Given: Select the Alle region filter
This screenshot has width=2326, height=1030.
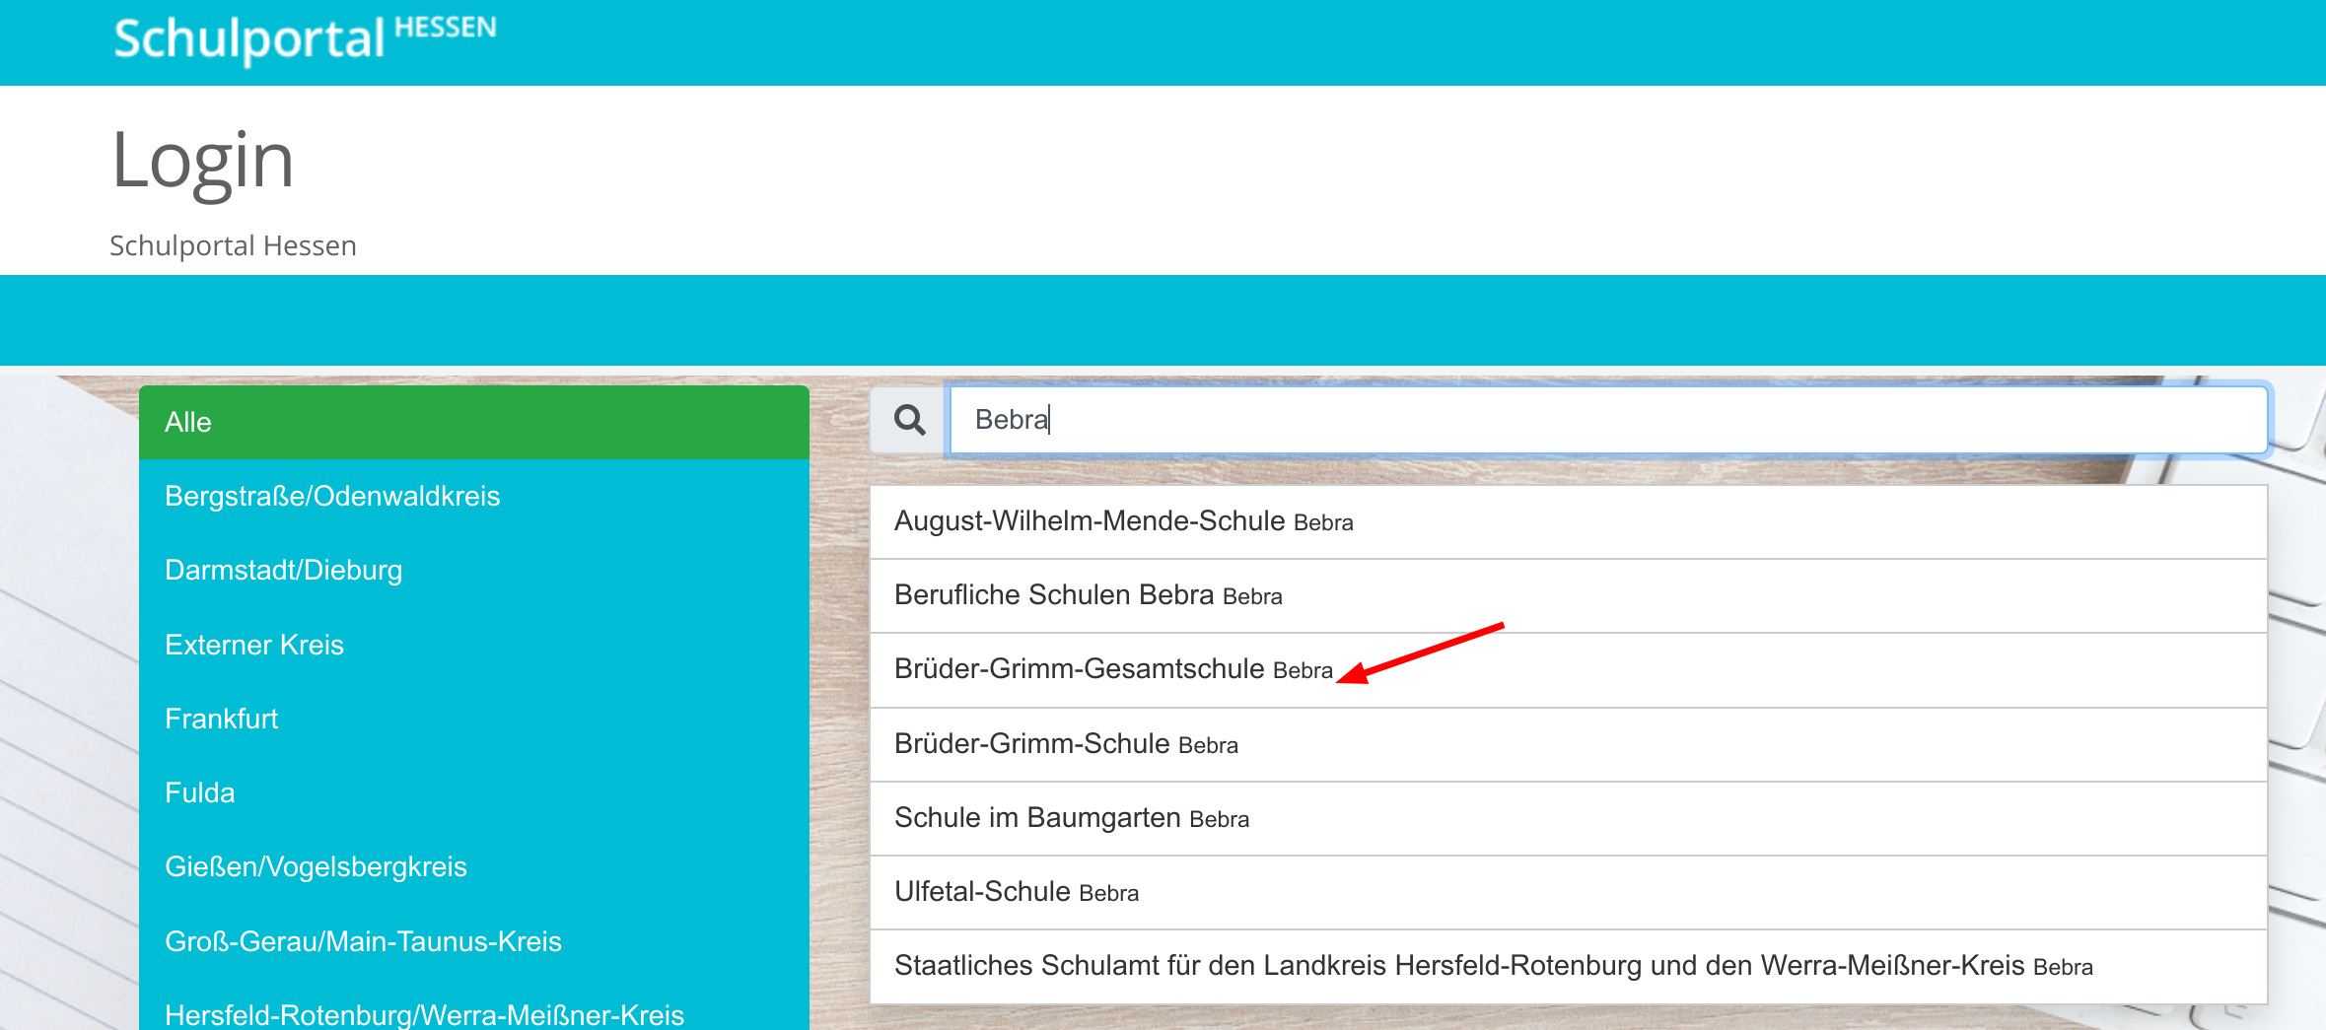Looking at the screenshot, I should click(x=474, y=422).
